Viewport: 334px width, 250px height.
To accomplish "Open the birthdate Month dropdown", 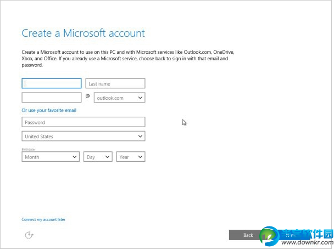I will 51,157.
